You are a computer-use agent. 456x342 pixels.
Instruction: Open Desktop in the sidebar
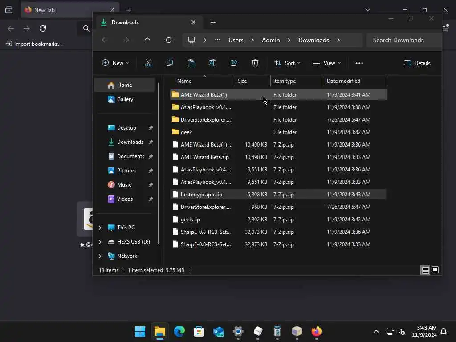click(x=126, y=128)
